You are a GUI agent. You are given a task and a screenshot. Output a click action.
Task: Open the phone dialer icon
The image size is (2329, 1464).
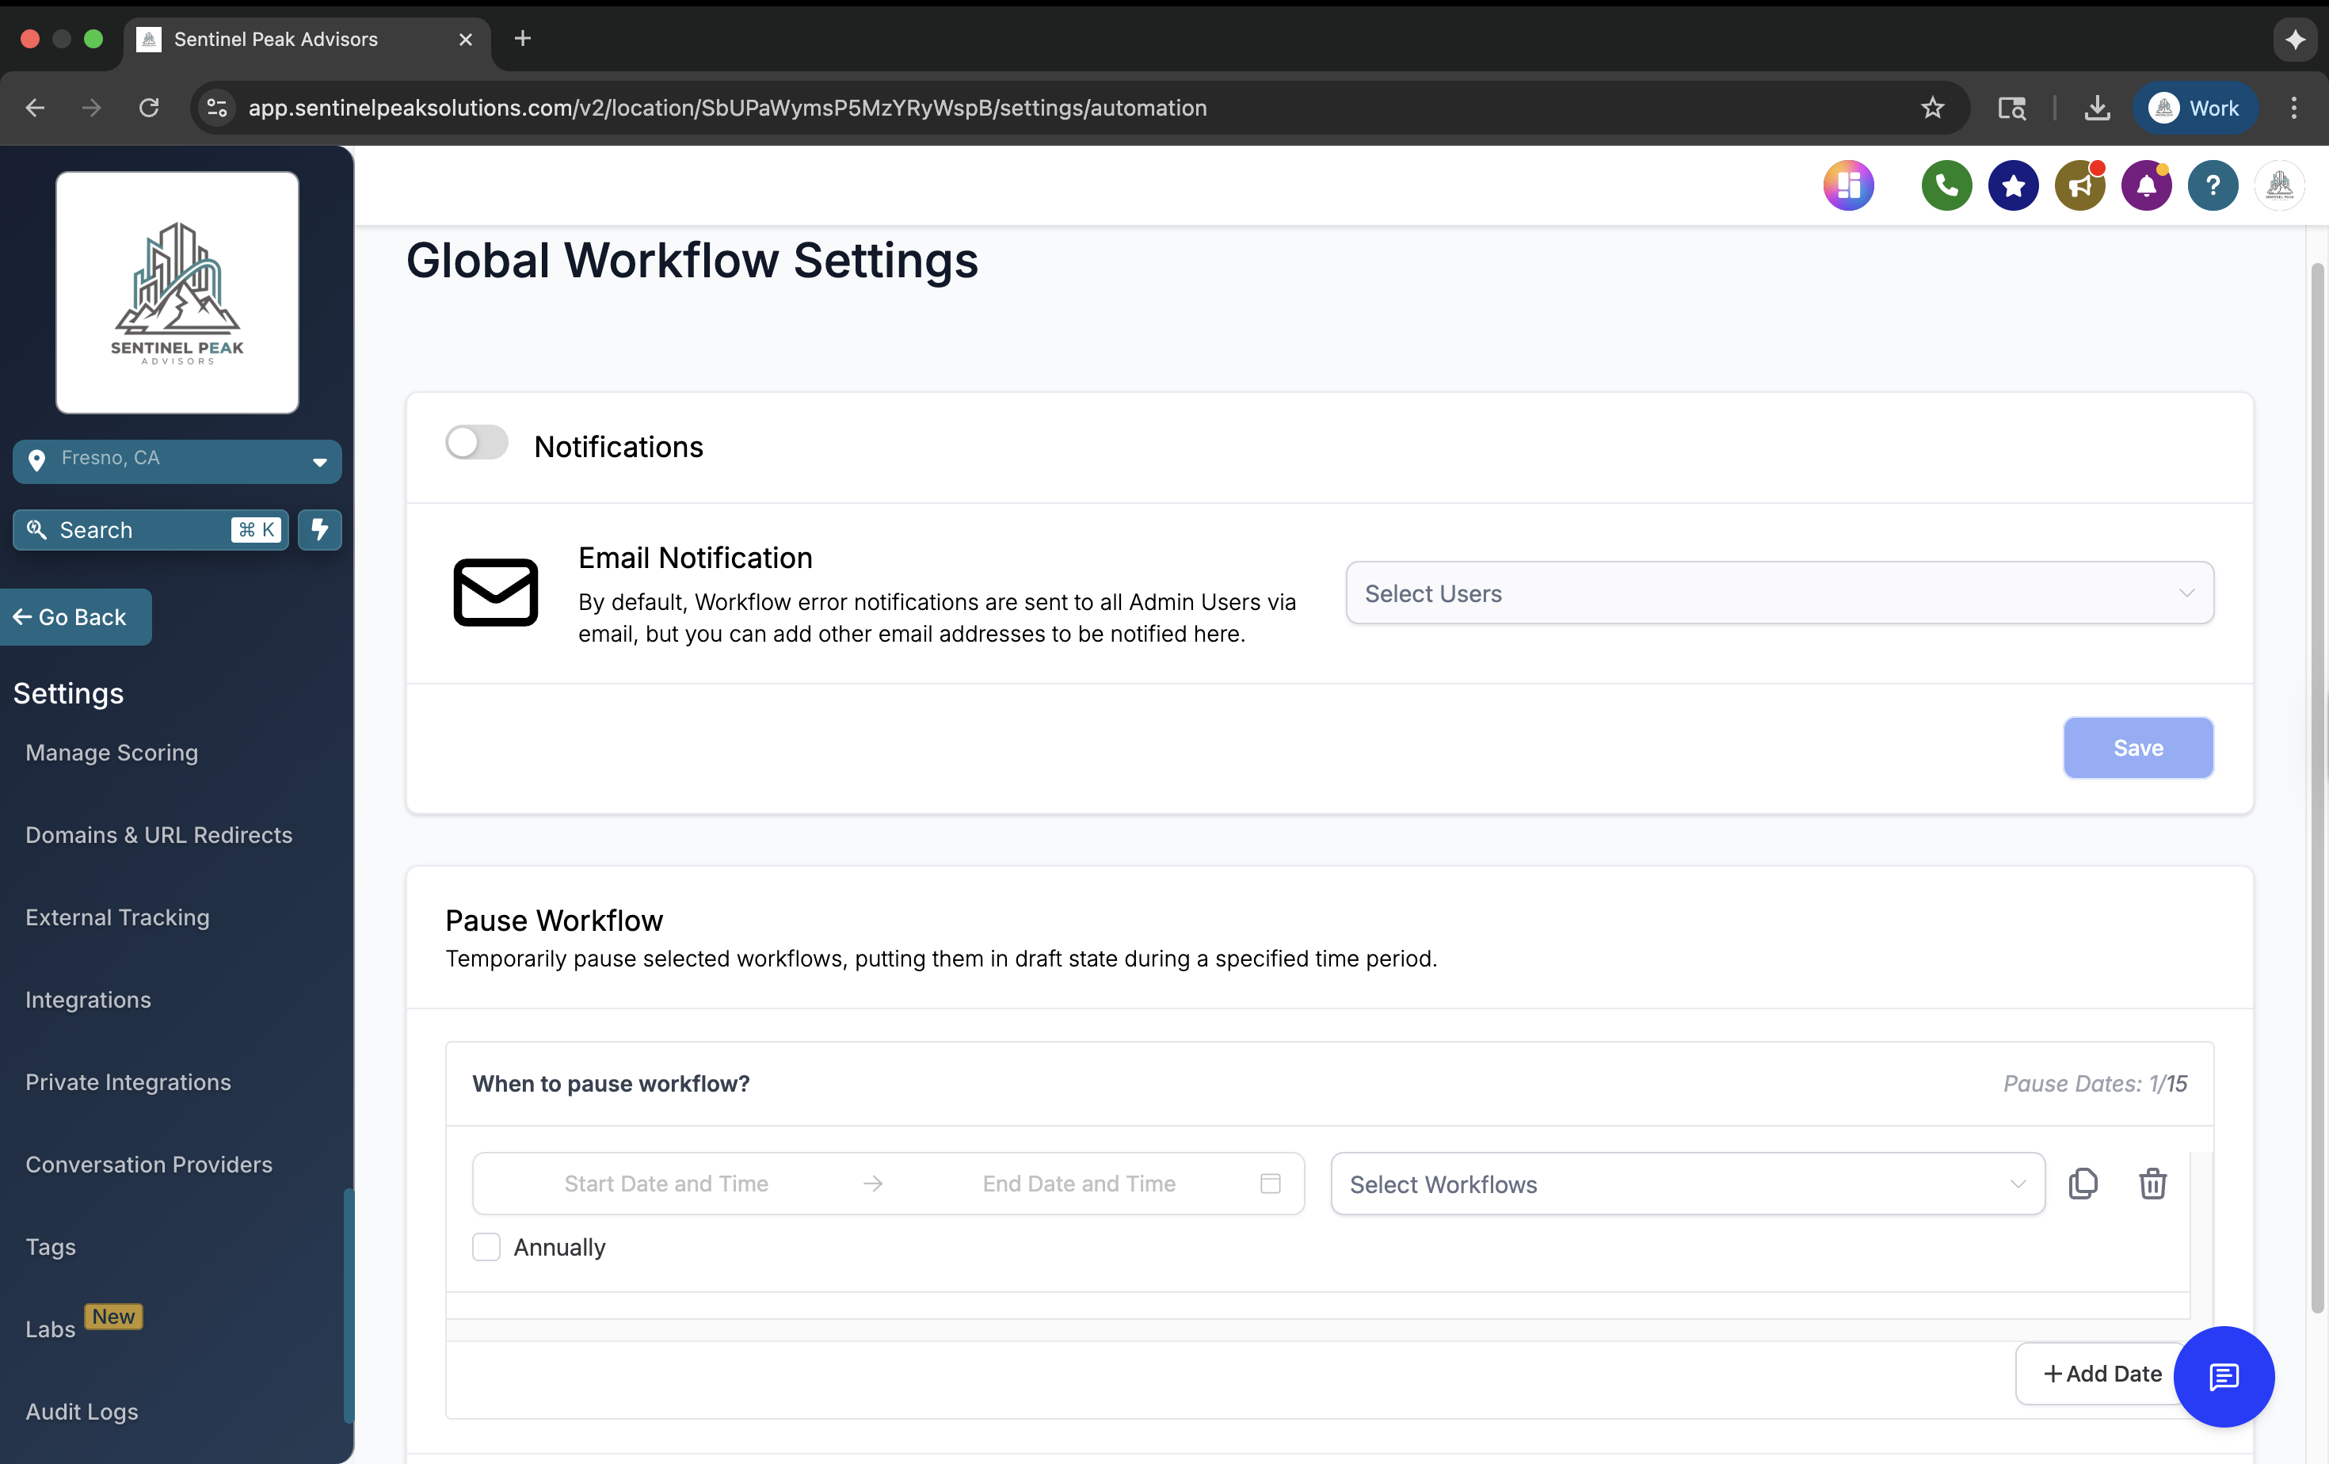click(1946, 185)
